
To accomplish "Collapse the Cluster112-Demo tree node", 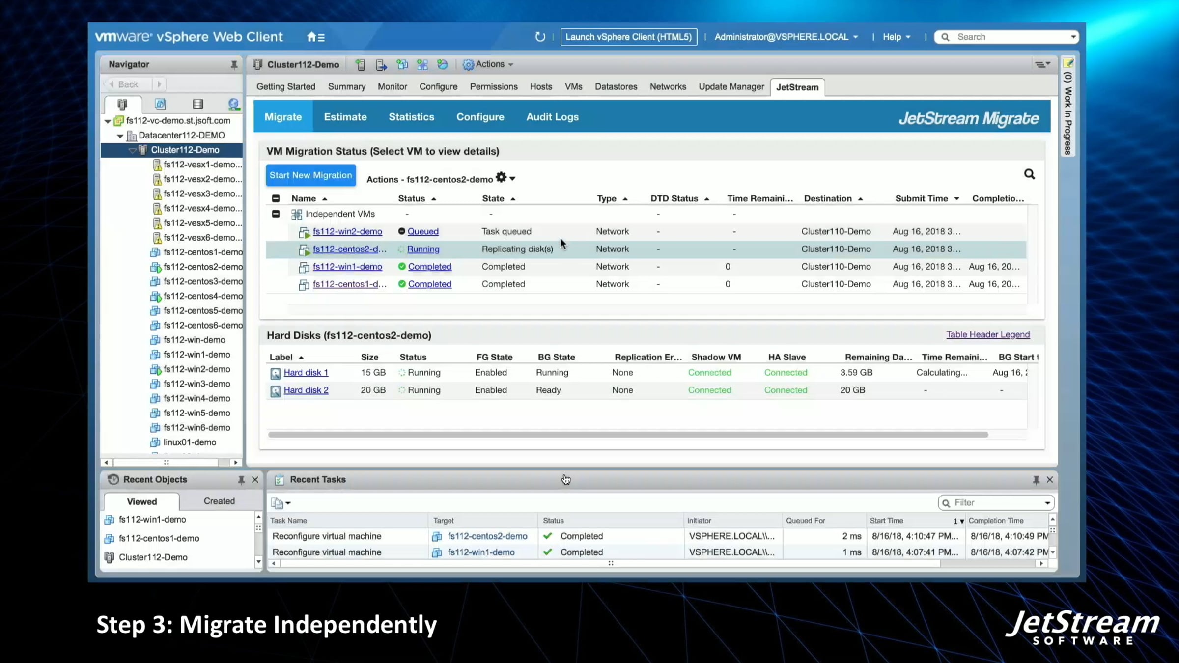I will tap(132, 150).
